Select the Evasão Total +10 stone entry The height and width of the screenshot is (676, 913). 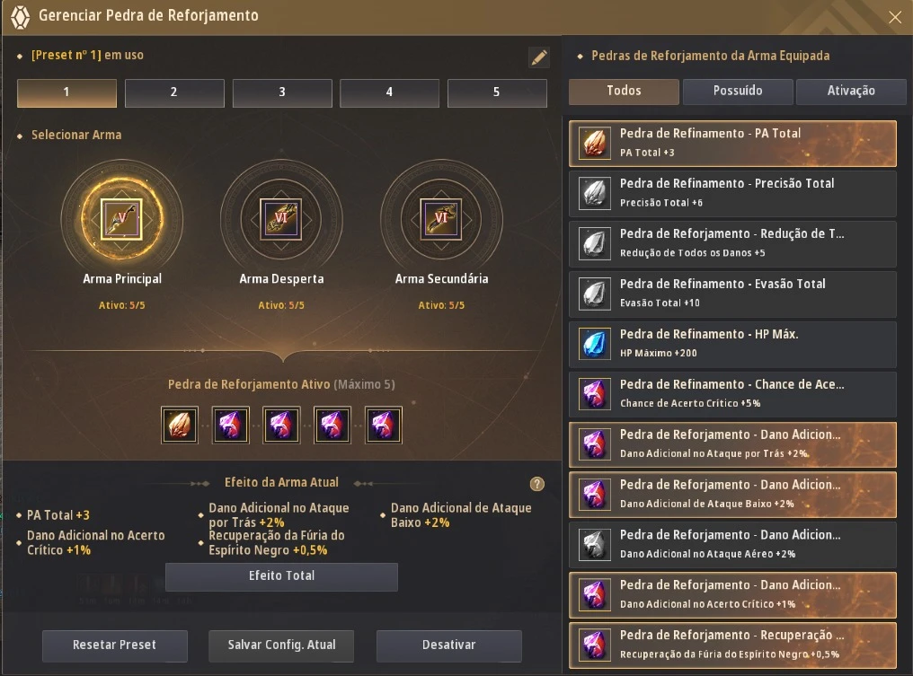click(732, 294)
